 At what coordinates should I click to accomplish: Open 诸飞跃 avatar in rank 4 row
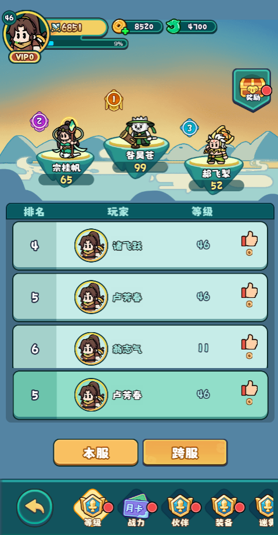pos(91,245)
